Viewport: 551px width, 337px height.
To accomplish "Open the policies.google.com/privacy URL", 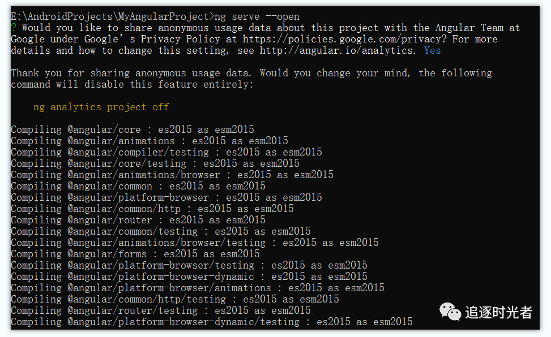I will (344, 40).
